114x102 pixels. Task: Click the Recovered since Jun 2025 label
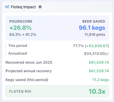coord(29,63)
